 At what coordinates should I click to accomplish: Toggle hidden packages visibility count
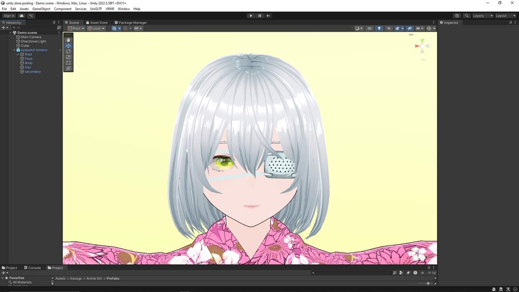pyautogui.click(x=431, y=273)
